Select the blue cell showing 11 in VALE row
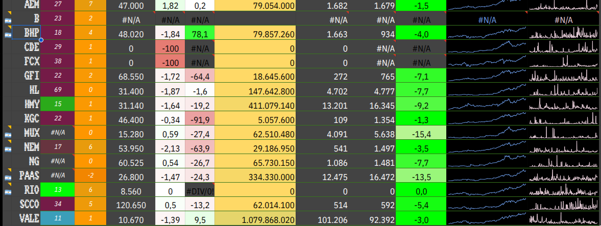The height and width of the screenshot is (226, 601). [x=57, y=218]
